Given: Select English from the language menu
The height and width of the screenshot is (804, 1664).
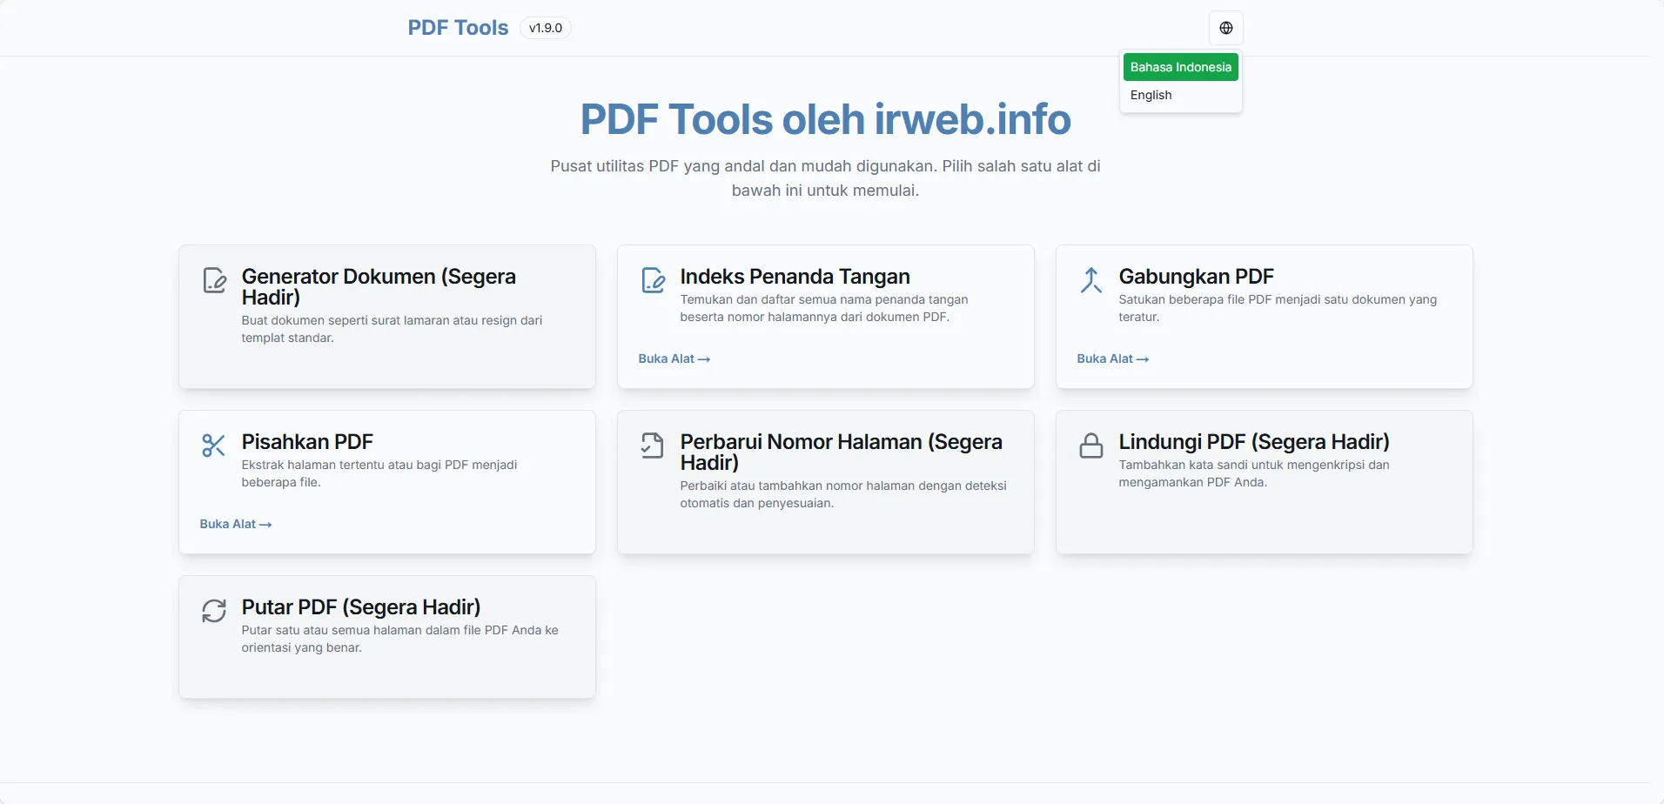Looking at the screenshot, I should pos(1151,95).
